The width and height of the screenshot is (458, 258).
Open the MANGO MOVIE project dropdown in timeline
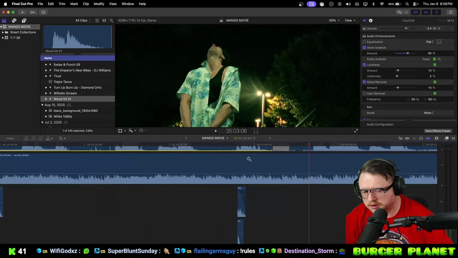(x=215, y=138)
